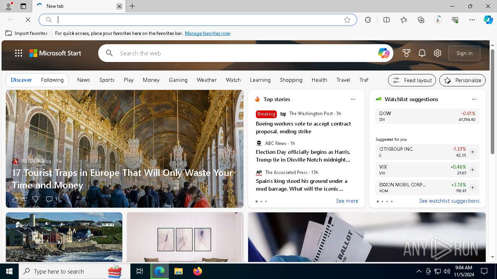
Task: Open Spain's king mud barrage story
Action: click(302, 185)
